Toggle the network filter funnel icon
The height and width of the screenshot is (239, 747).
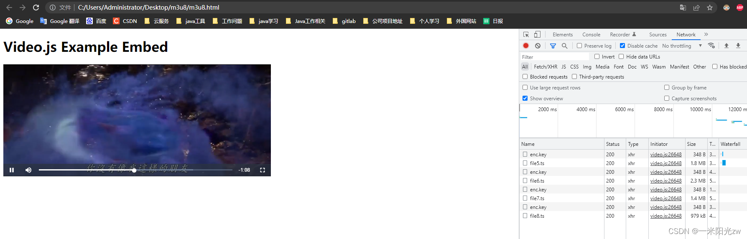pyautogui.click(x=553, y=46)
